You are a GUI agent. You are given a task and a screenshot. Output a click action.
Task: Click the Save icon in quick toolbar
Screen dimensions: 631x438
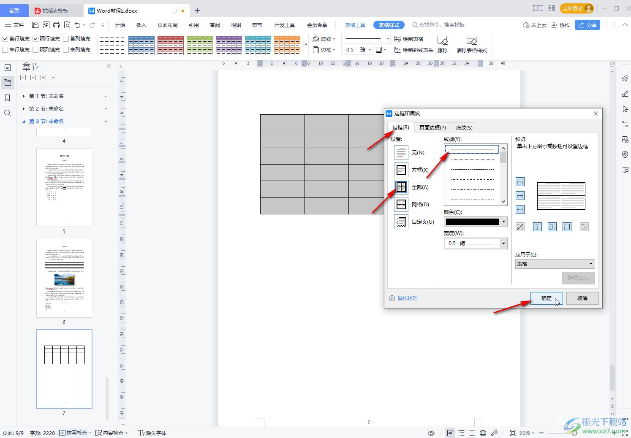pyautogui.click(x=35, y=25)
